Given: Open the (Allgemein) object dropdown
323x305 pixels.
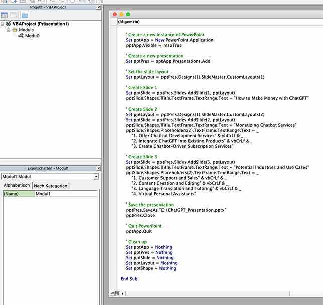Looking at the screenshot, I should pyautogui.click(x=220, y=22).
